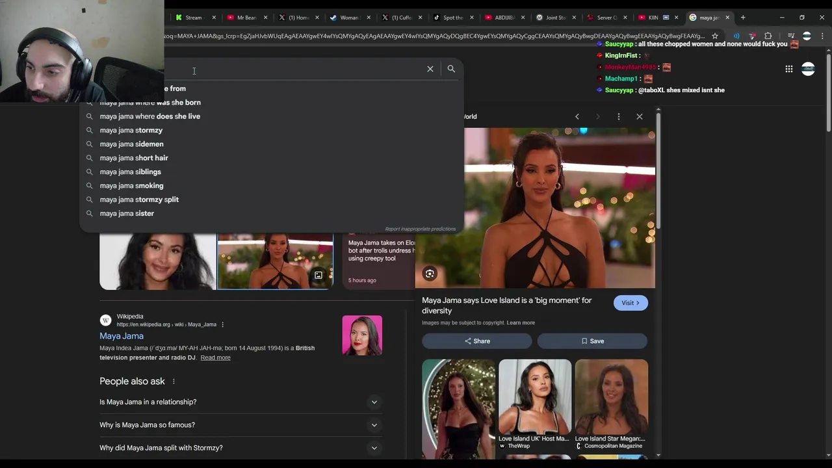The image size is (832, 468).
Task: Click the Google search input field
Action: pos(292,69)
